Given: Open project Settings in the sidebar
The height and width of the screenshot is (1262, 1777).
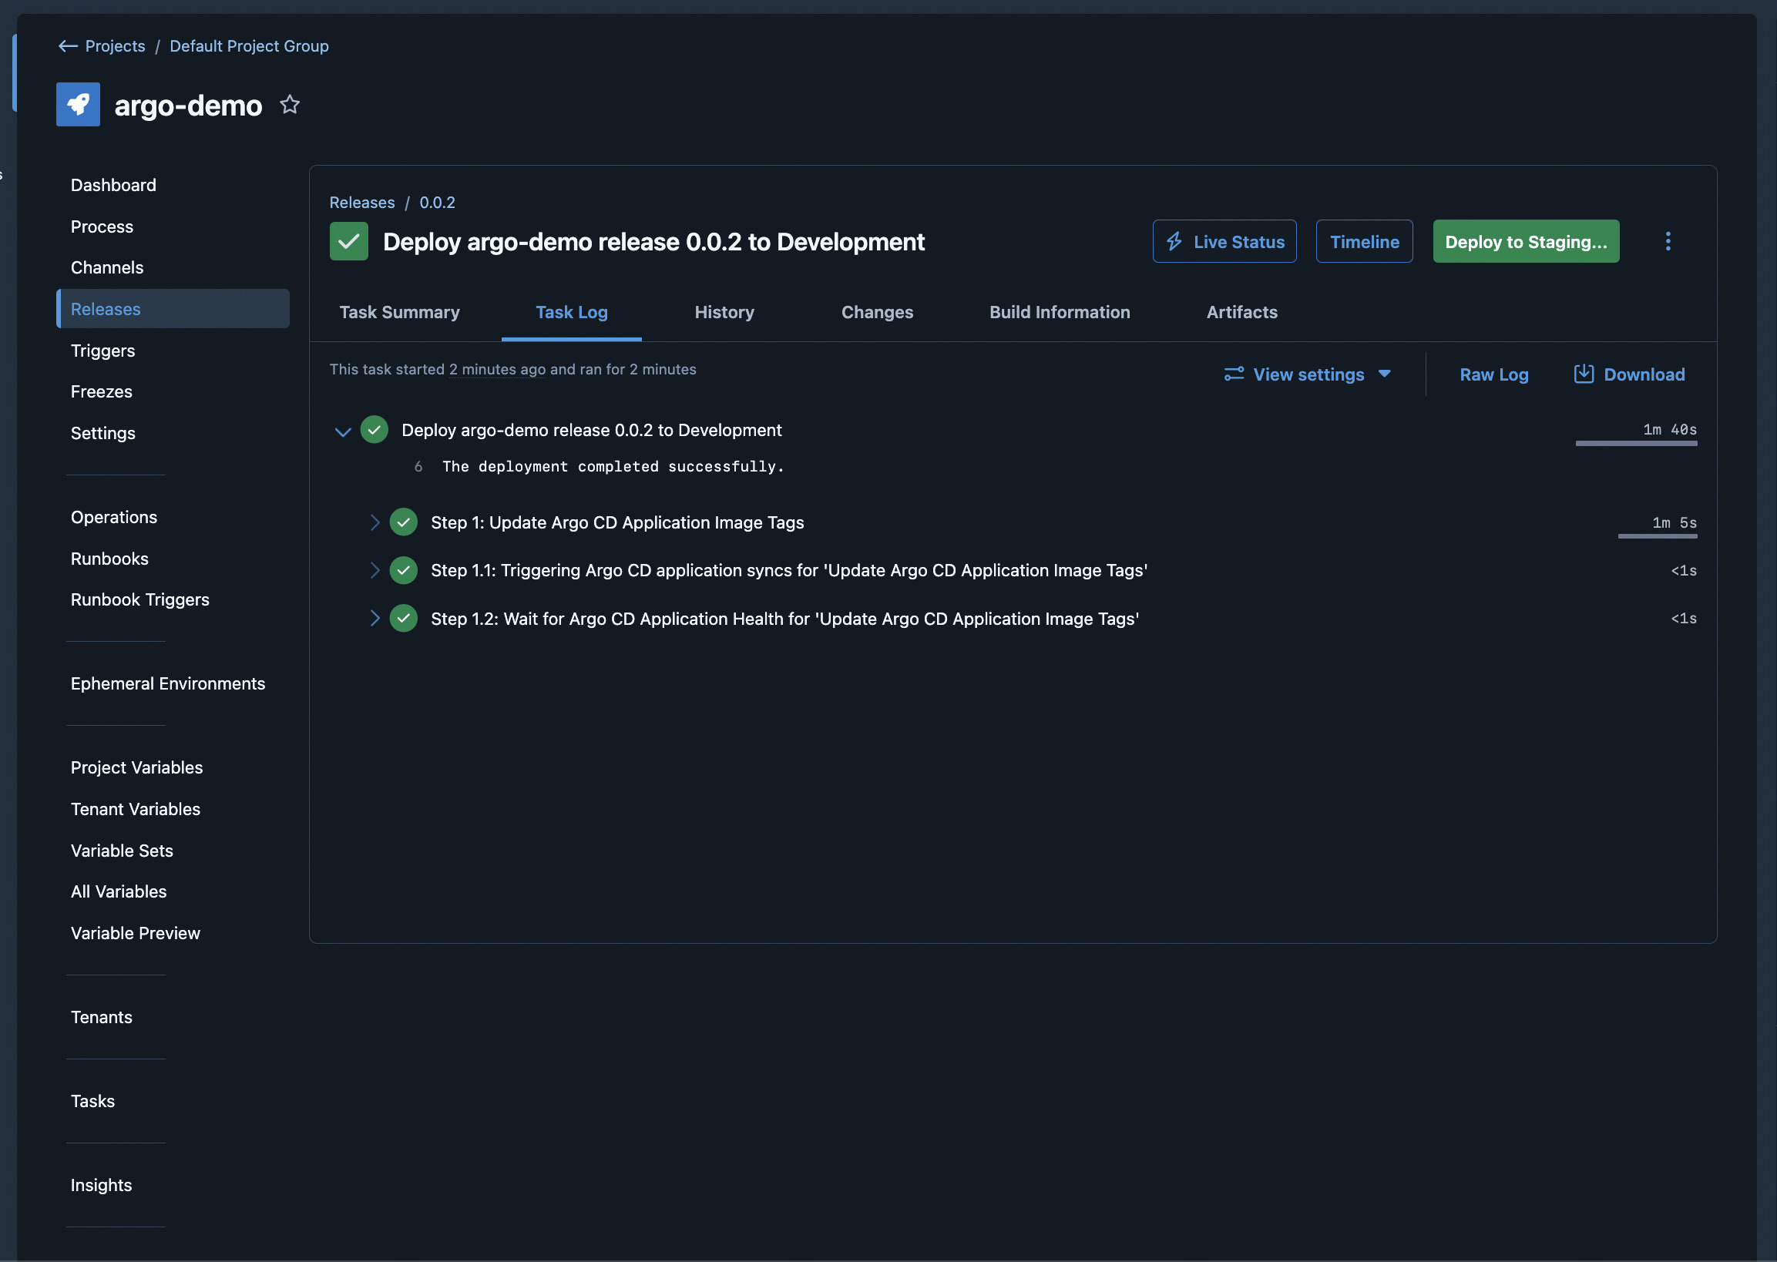Looking at the screenshot, I should (x=102, y=433).
